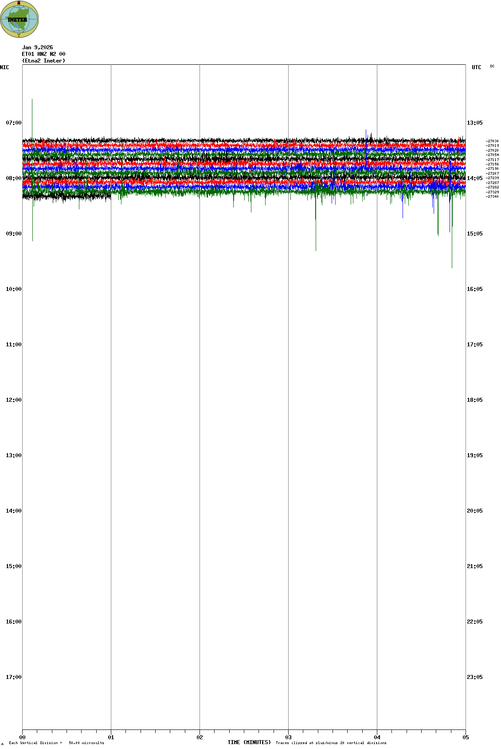Image resolution: width=501 pixels, height=749 pixels.
Task: Click the 'Traces clipped' footer note
Action: point(331,743)
